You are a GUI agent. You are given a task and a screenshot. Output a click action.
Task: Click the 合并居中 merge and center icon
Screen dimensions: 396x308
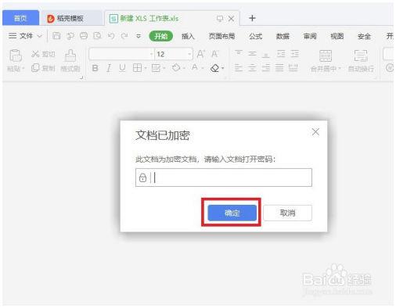tap(326, 56)
